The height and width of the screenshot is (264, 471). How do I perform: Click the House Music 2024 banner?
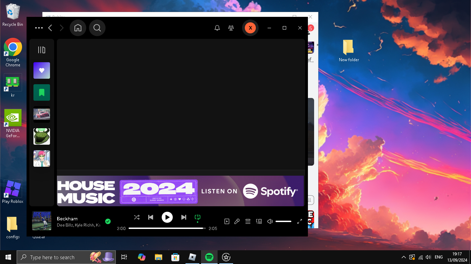(x=180, y=191)
